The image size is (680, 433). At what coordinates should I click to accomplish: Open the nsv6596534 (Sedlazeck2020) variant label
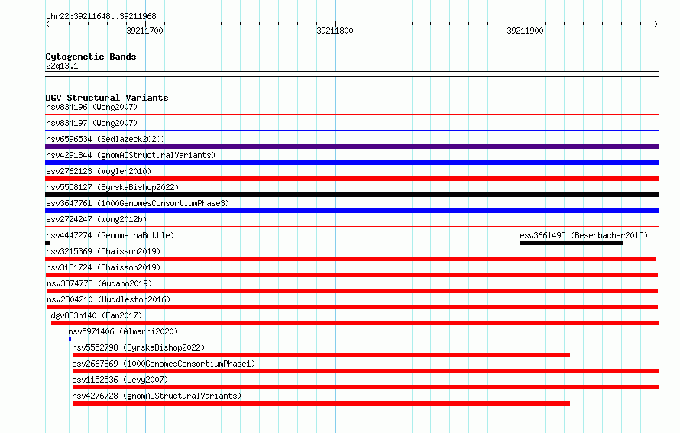[105, 139]
